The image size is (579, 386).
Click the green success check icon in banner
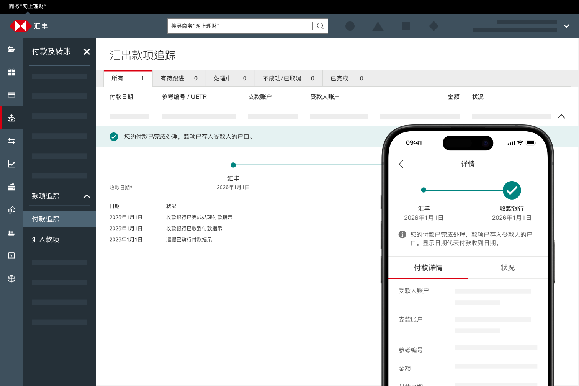click(x=114, y=137)
